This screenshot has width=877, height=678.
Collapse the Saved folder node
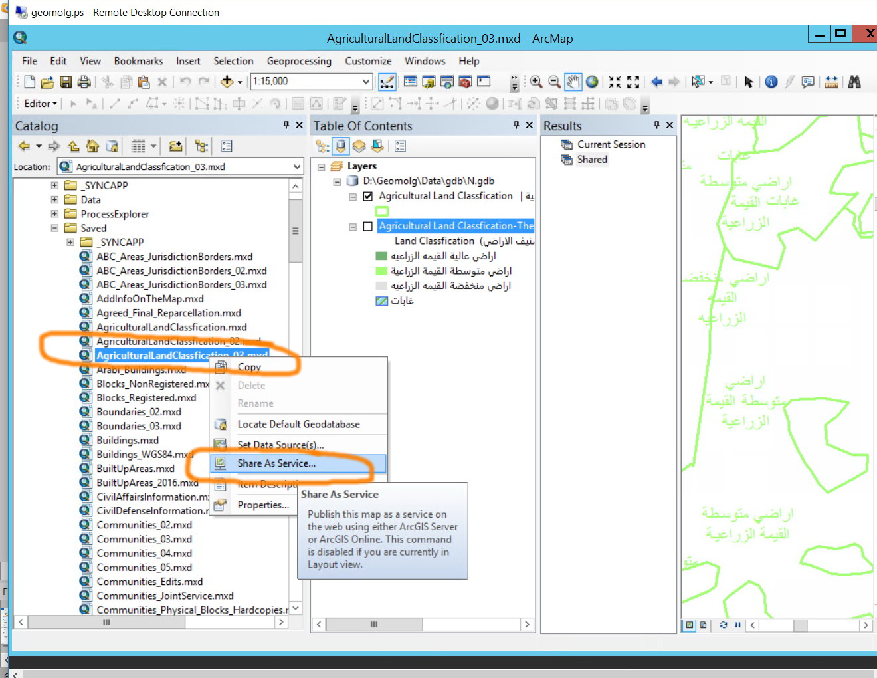54,228
